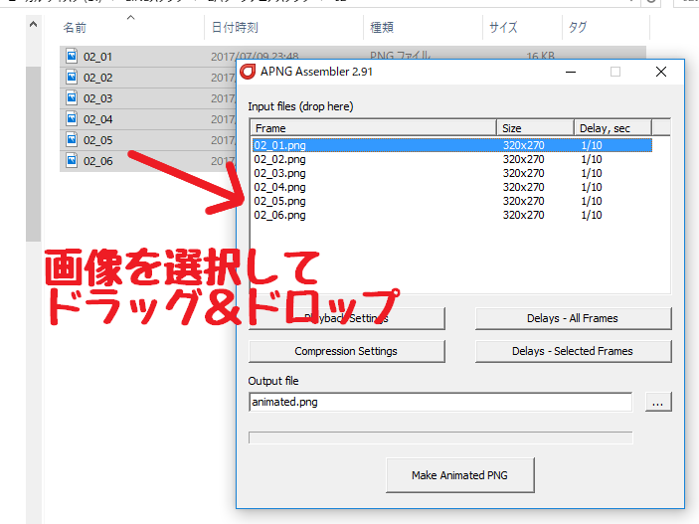Click Explorer navigation pane scroll-up arrow
The height and width of the screenshot is (524, 699).
tap(34, 25)
